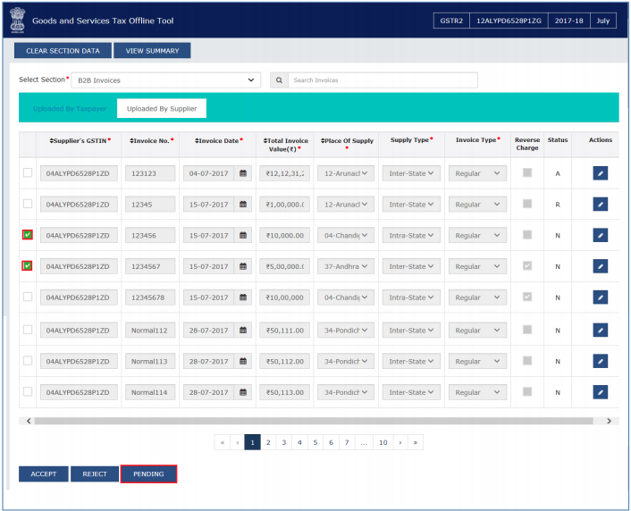This screenshot has height=511, width=631.
Task: Open the Select Section dropdown
Action: (x=166, y=80)
